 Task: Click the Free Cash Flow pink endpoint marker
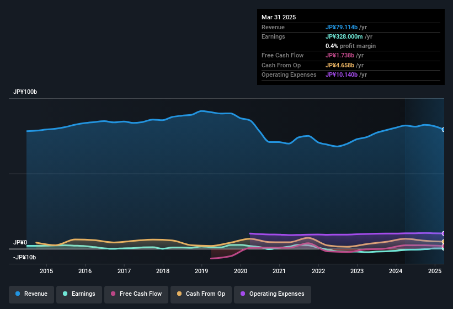click(x=444, y=246)
